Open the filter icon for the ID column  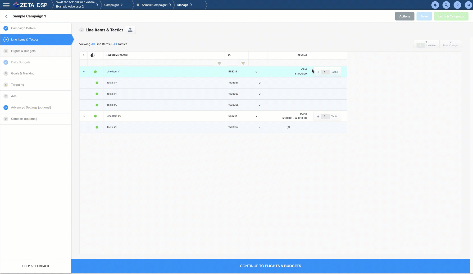[243, 63]
